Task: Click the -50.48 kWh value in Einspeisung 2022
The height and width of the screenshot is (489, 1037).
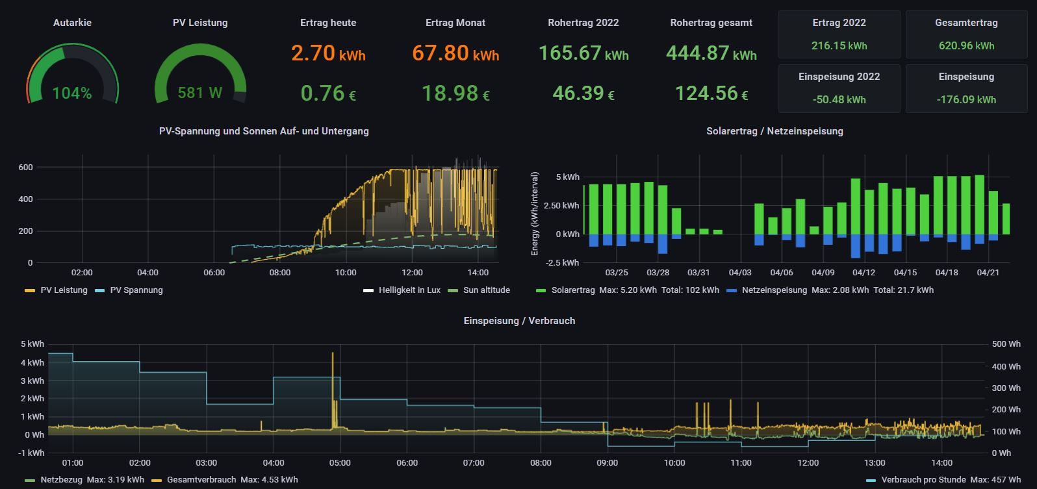Action: pyautogui.click(x=839, y=100)
